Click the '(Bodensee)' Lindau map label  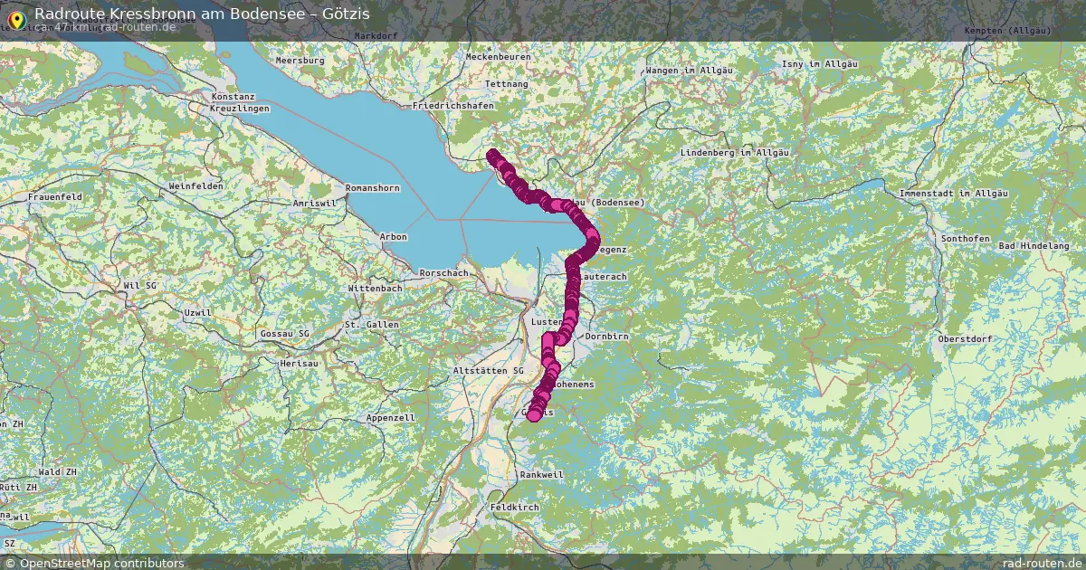pyautogui.click(x=619, y=203)
